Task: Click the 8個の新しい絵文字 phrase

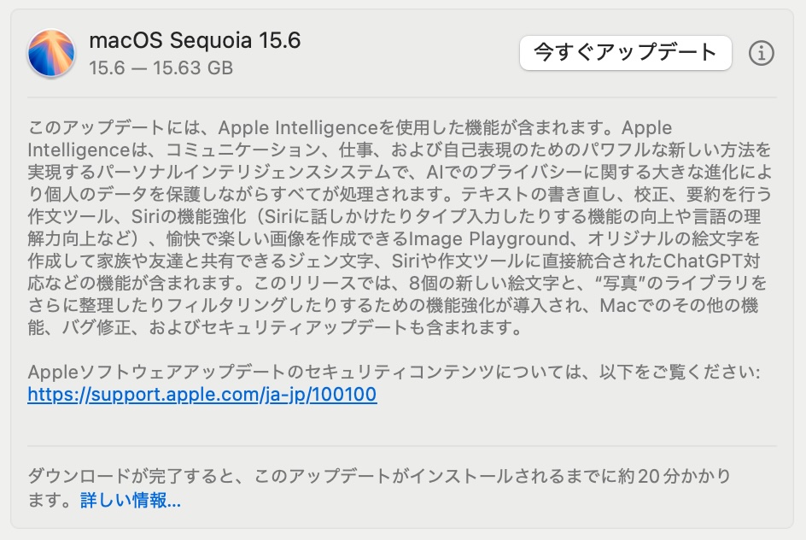Action: [484, 284]
